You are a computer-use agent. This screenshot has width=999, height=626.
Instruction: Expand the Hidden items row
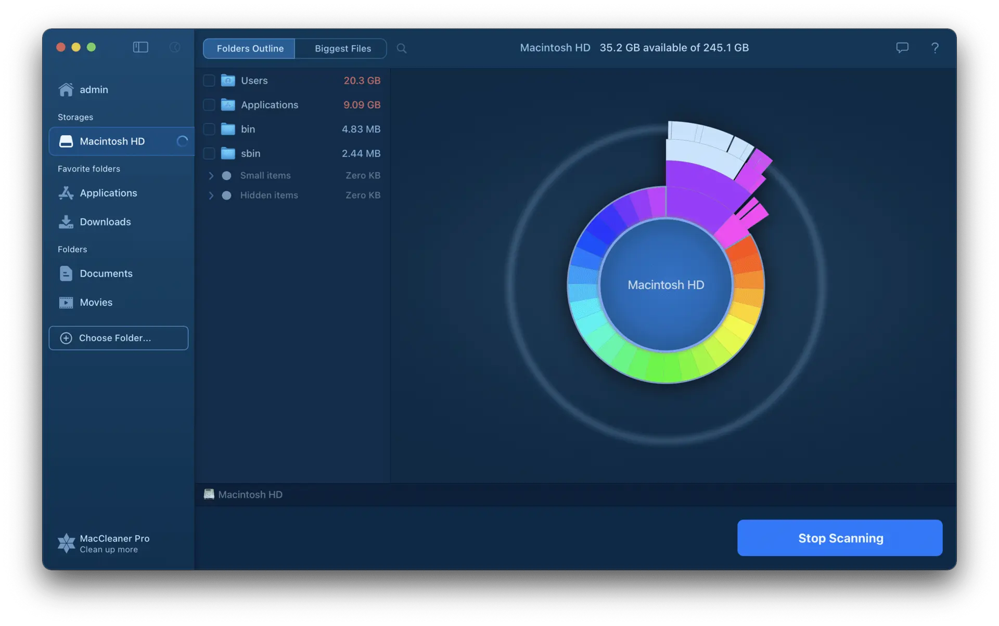click(x=211, y=195)
